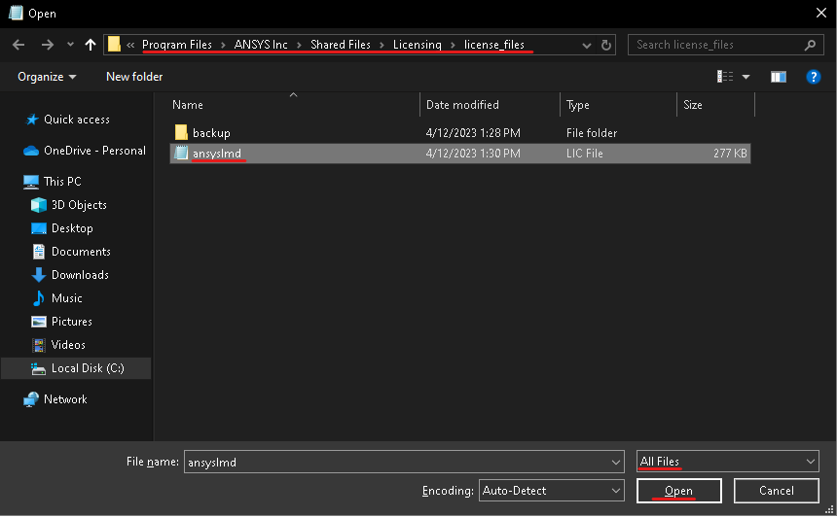Expand the recent locations dropdown arrow
Image resolution: width=837 pixels, height=517 pixels.
70,45
